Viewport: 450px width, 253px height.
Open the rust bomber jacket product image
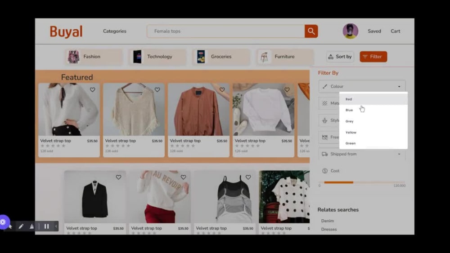coord(198,110)
